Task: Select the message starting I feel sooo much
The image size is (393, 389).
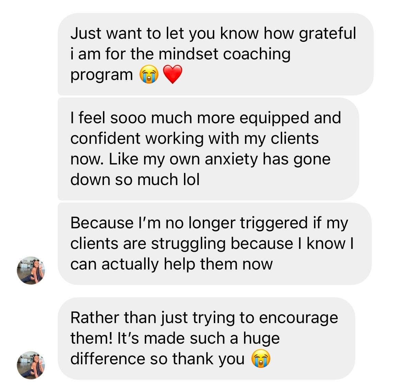Action: pyautogui.click(x=208, y=149)
